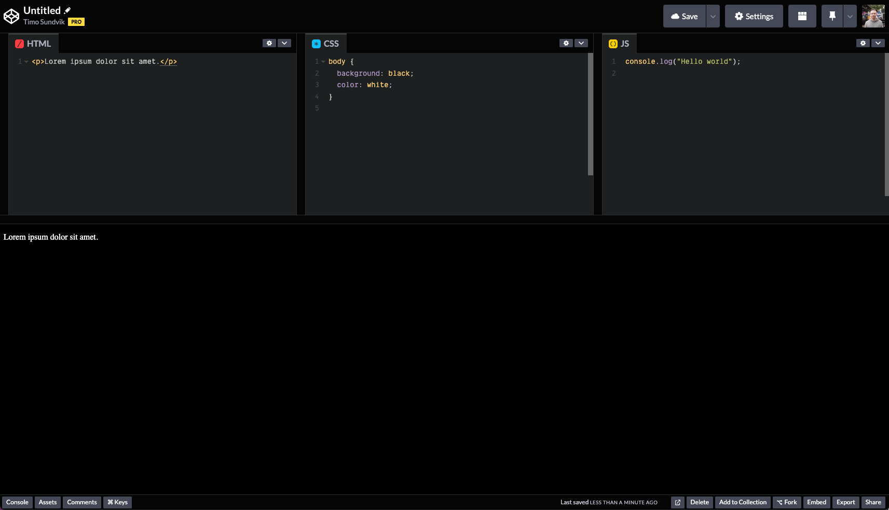Open the Console panel
The height and width of the screenshot is (510, 889).
point(17,502)
